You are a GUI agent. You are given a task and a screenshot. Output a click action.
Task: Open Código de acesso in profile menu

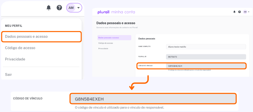pyautogui.click(x=20, y=48)
